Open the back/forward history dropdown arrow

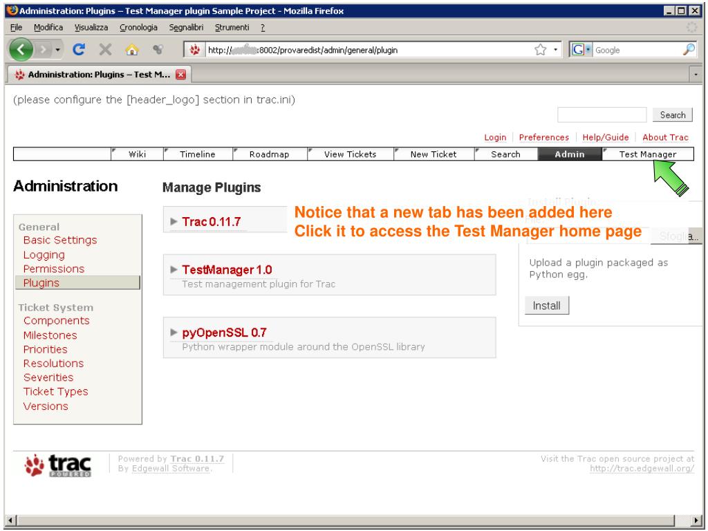[58, 50]
